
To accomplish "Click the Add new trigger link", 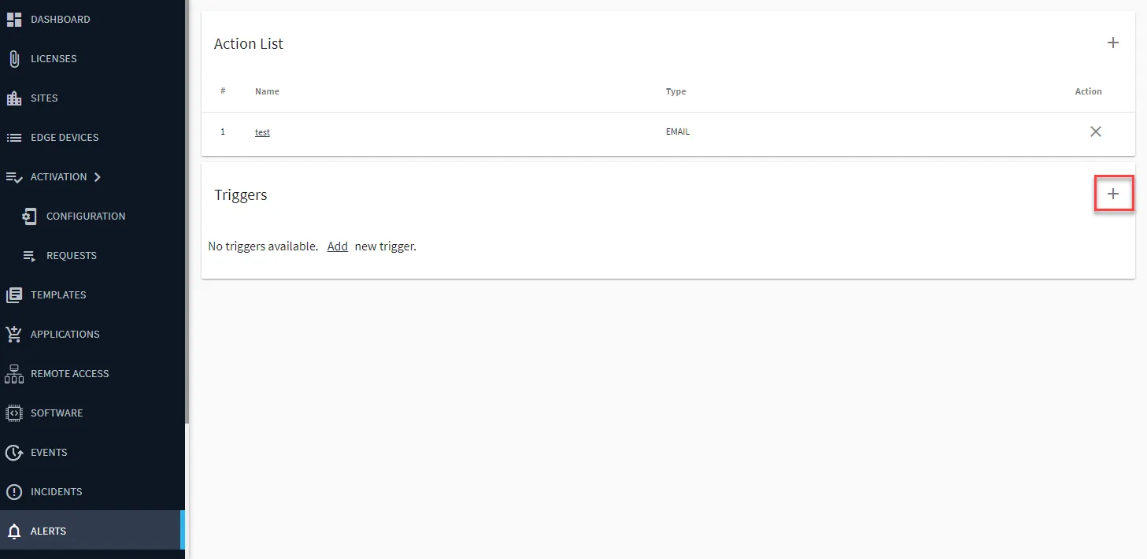I will click(337, 246).
